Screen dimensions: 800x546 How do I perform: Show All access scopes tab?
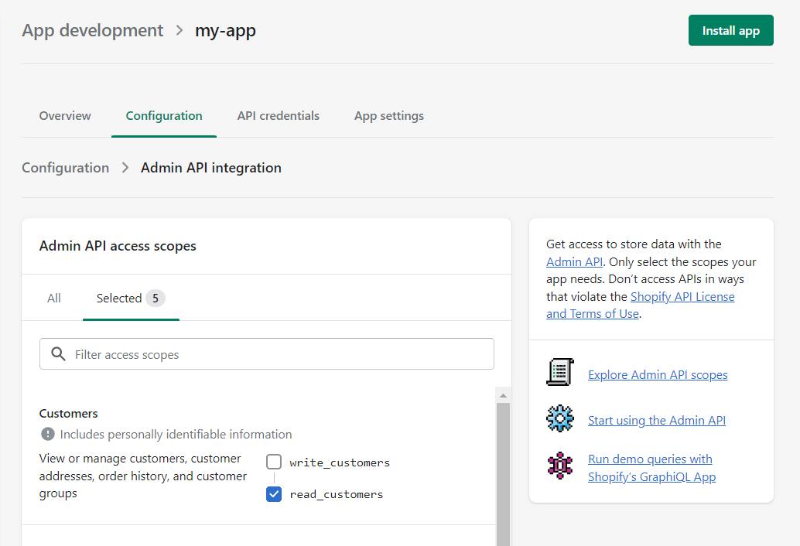53,299
